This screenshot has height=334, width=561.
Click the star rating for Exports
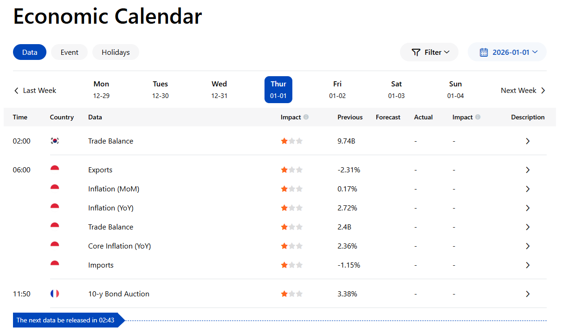[291, 170]
